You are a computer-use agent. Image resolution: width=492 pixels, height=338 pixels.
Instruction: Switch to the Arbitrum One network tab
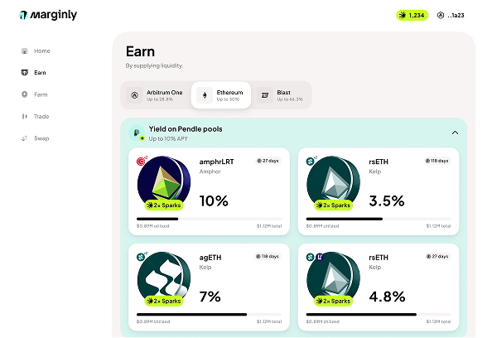pos(156,95)
